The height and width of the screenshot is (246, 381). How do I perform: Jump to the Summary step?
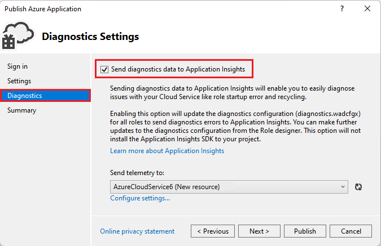pos(21,110)
